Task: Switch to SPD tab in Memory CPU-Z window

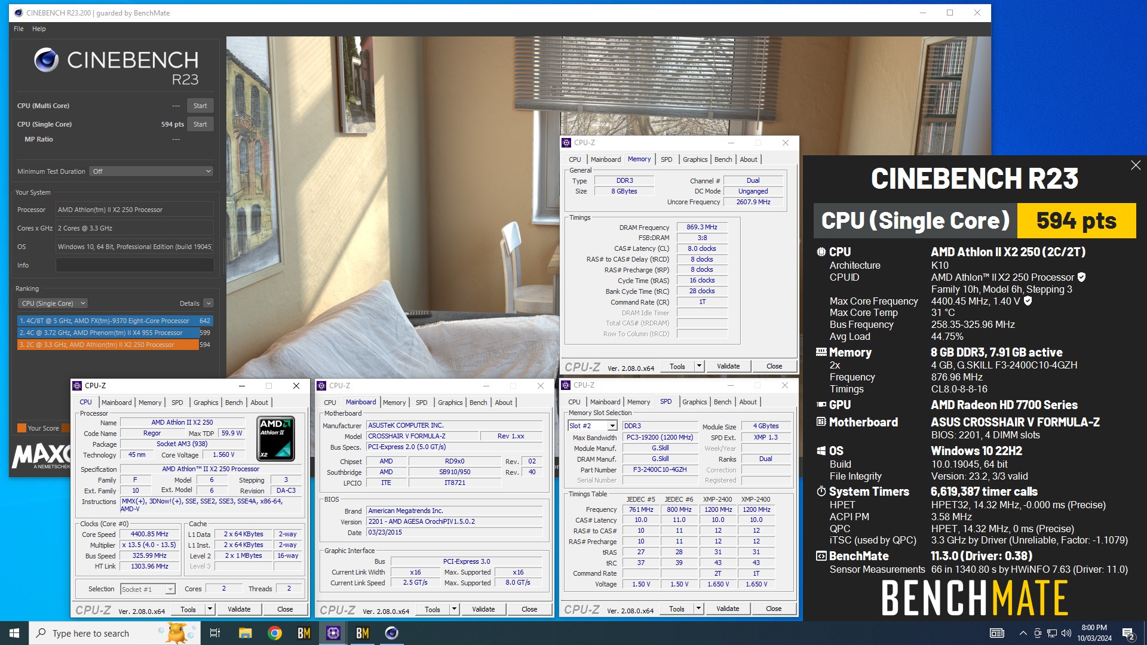Action: tap(666, 159)
